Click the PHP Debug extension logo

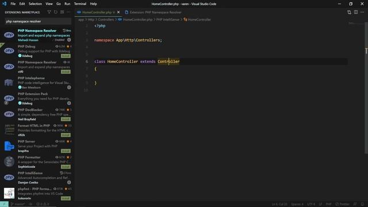9,51
